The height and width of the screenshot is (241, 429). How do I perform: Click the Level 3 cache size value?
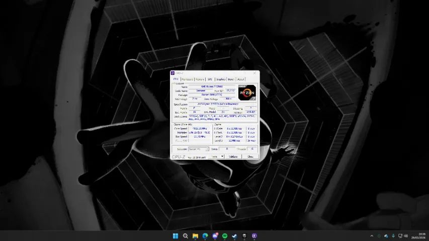(234, 141)
